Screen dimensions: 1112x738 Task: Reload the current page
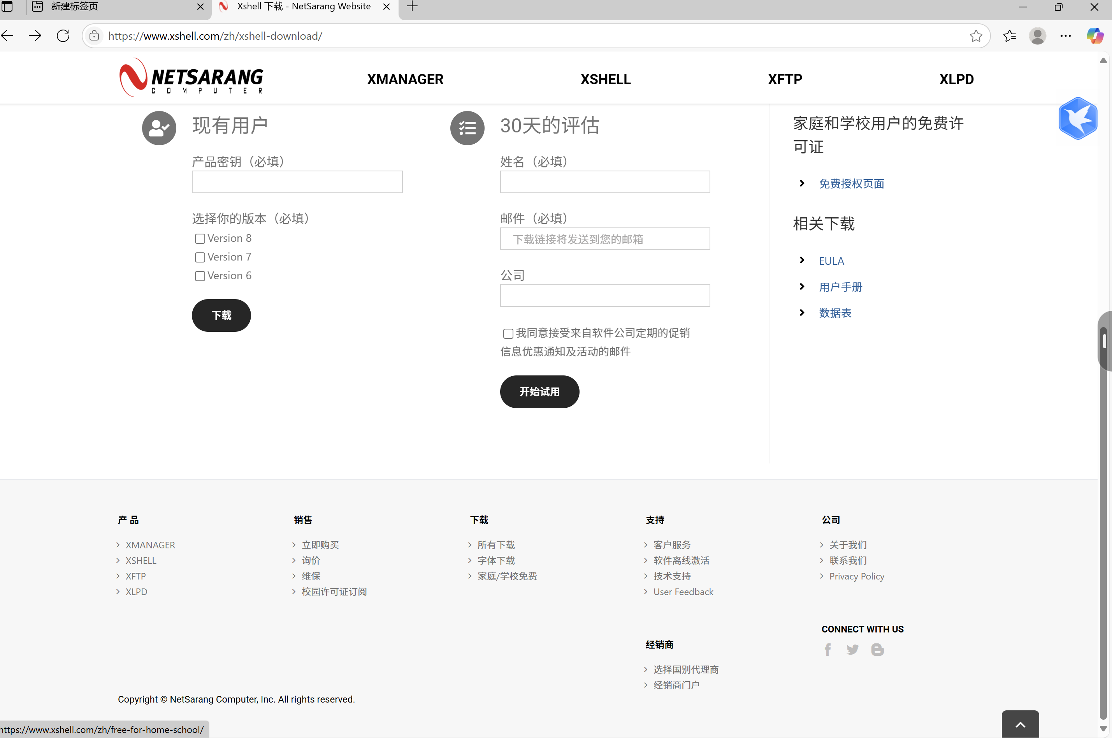63,35
